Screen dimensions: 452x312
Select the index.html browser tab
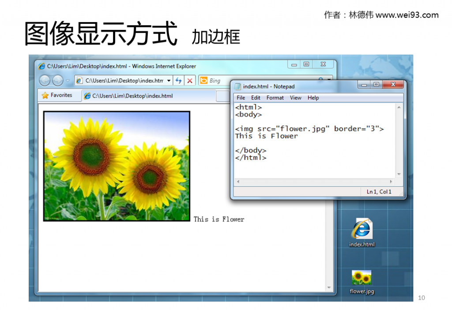(149, 96)
